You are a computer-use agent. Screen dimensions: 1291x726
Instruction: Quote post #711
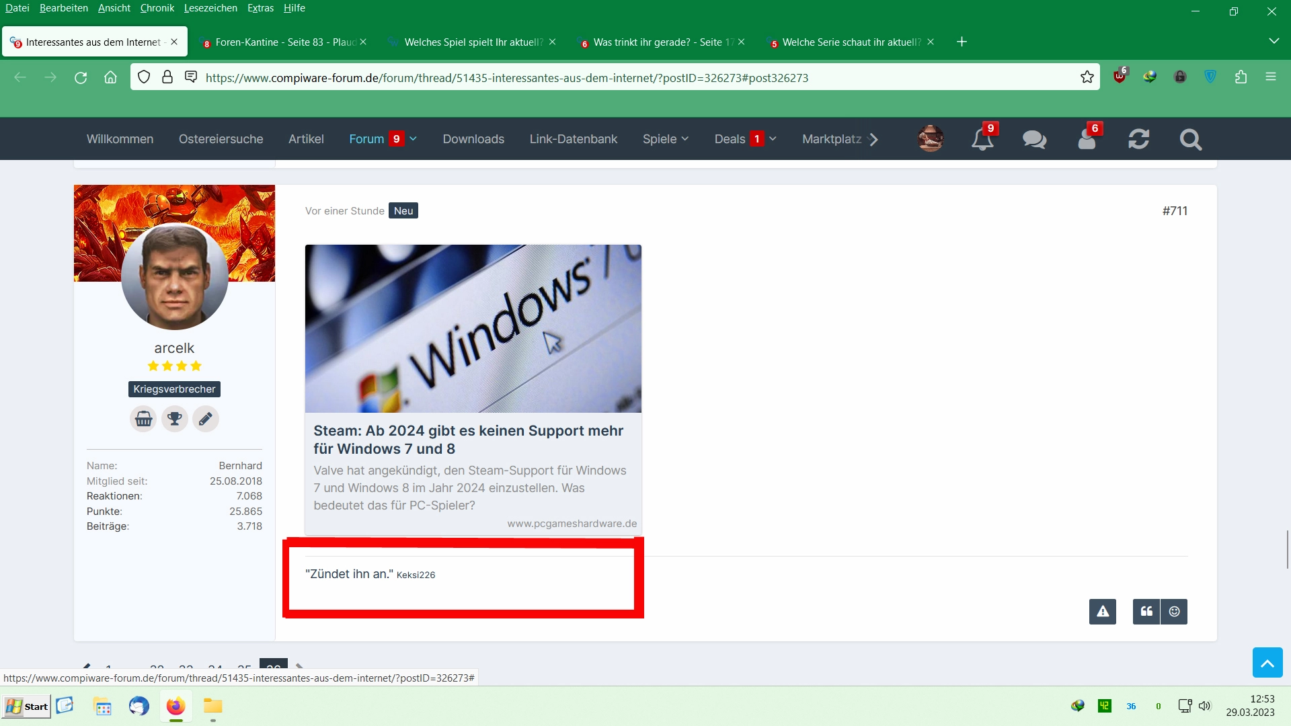[x=1146, y=612]
